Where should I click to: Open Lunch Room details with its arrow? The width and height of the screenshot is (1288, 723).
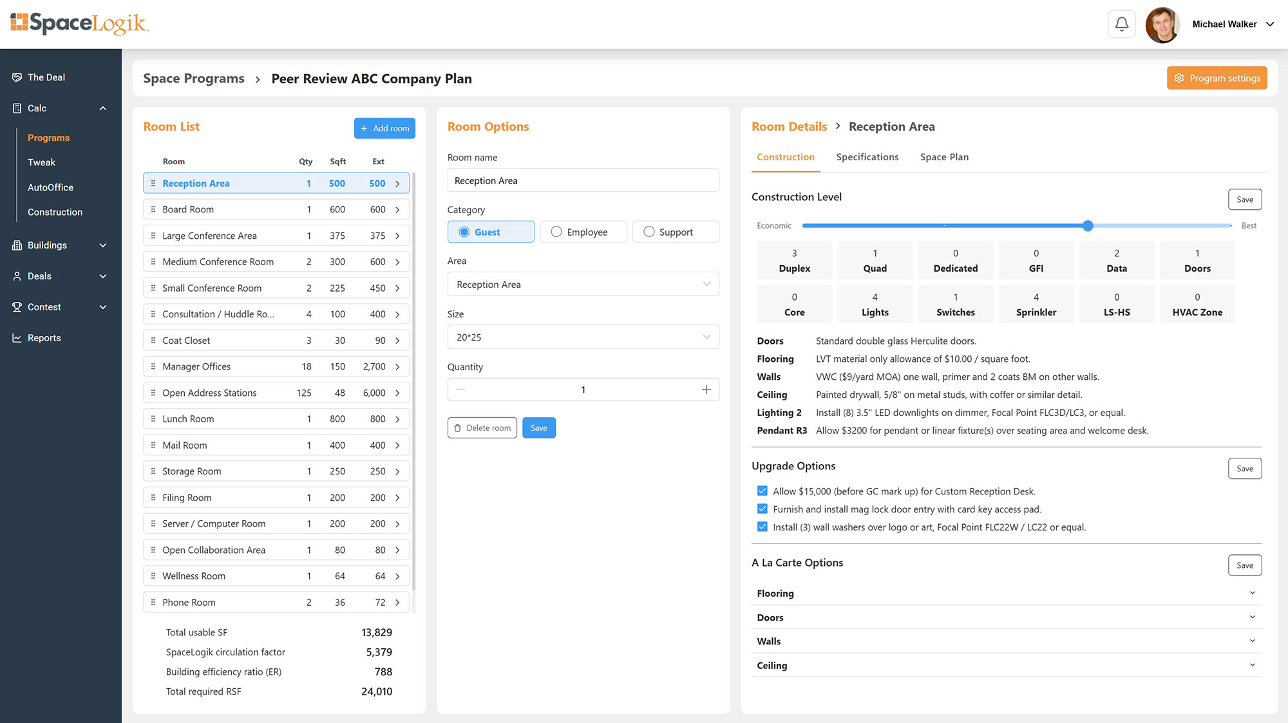tap(397, 419)
